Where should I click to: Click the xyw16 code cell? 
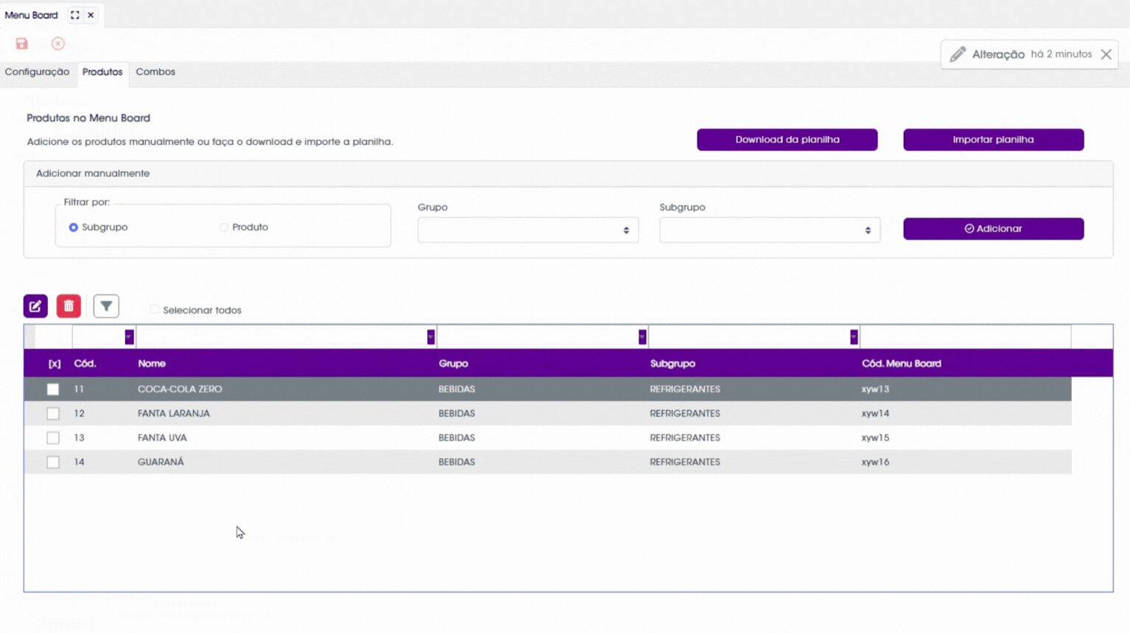coord(875,462)
